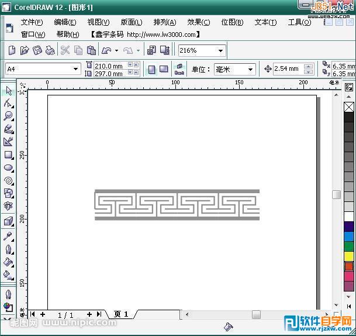Viewport: 356px width, 336px height.
Task: Click the 页 1 page tab
Action: pyautogui.click(x=121, y=314)
